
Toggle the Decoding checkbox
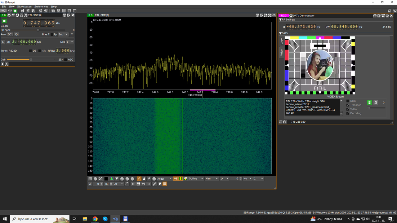348,113
